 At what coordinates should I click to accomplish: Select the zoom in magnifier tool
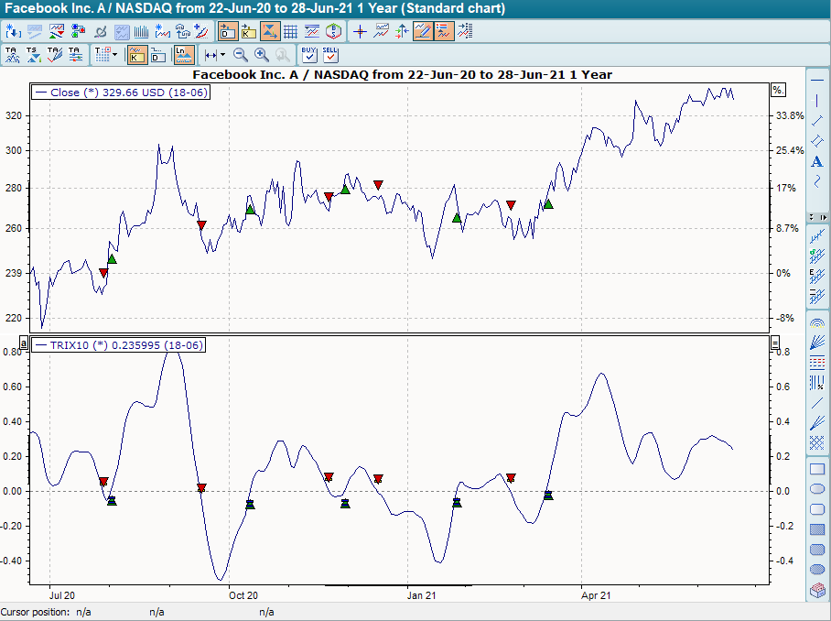[260, 55]
